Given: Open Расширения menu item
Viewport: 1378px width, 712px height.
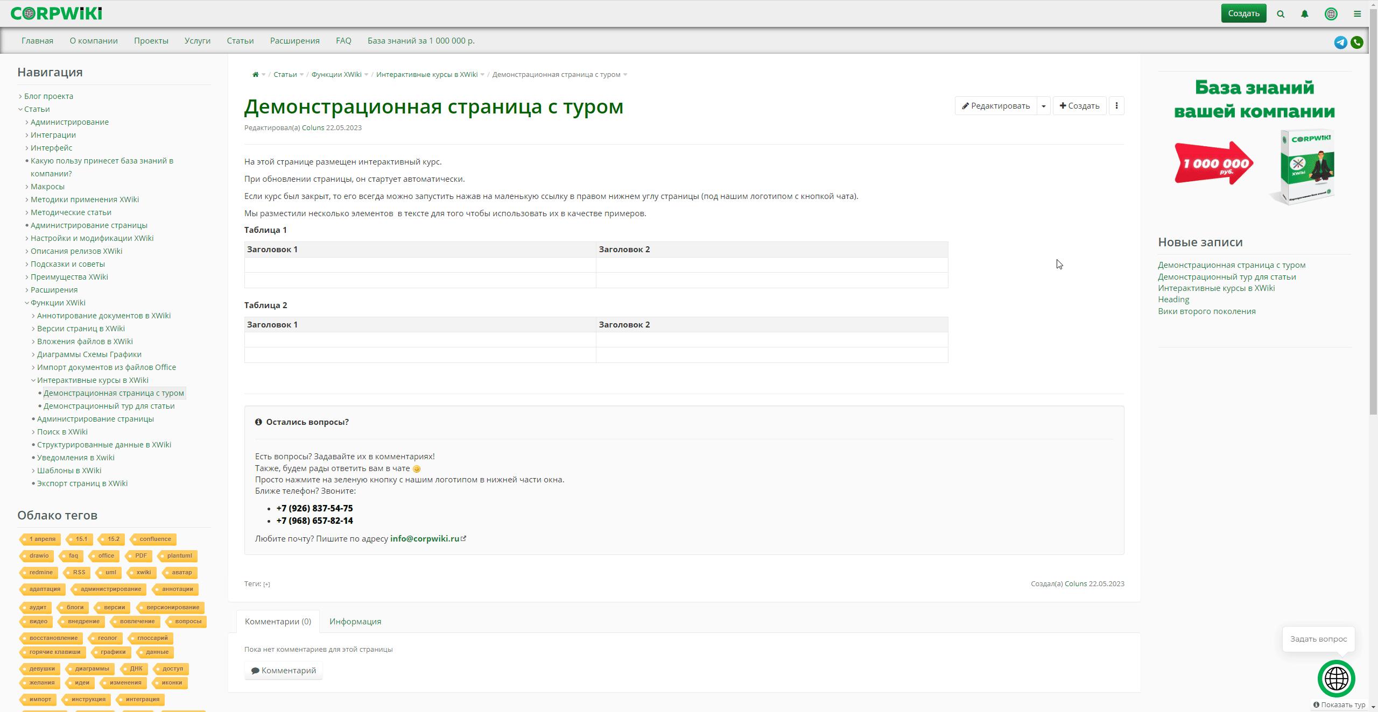Looking at the screenshot, I should pyautogui.click(x=295, y=41).
